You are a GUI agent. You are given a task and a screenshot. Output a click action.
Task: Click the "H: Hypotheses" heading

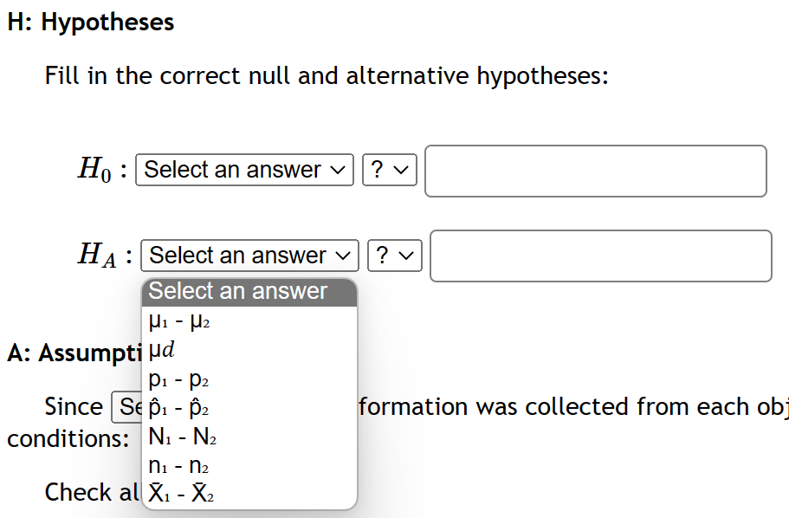point(90,23)
